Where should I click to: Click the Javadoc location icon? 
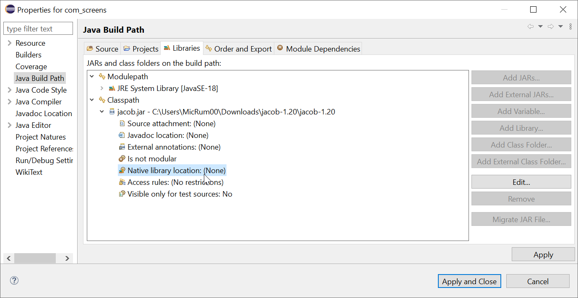[122, 135]
